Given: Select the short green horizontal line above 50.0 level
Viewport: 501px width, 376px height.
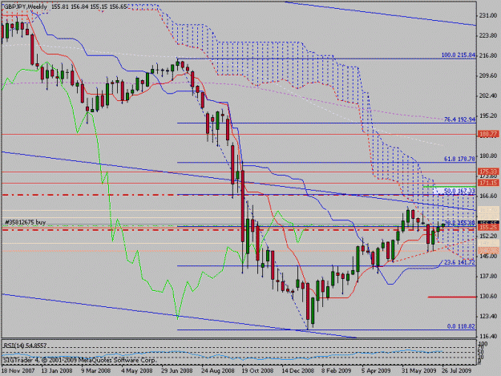Looking at the screenshot, I should 449,186.
